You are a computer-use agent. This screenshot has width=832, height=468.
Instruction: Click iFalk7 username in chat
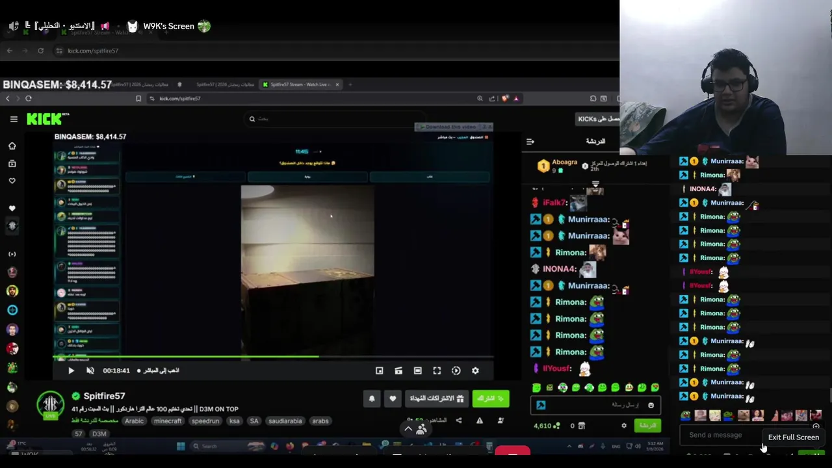[x=556, y=203]
